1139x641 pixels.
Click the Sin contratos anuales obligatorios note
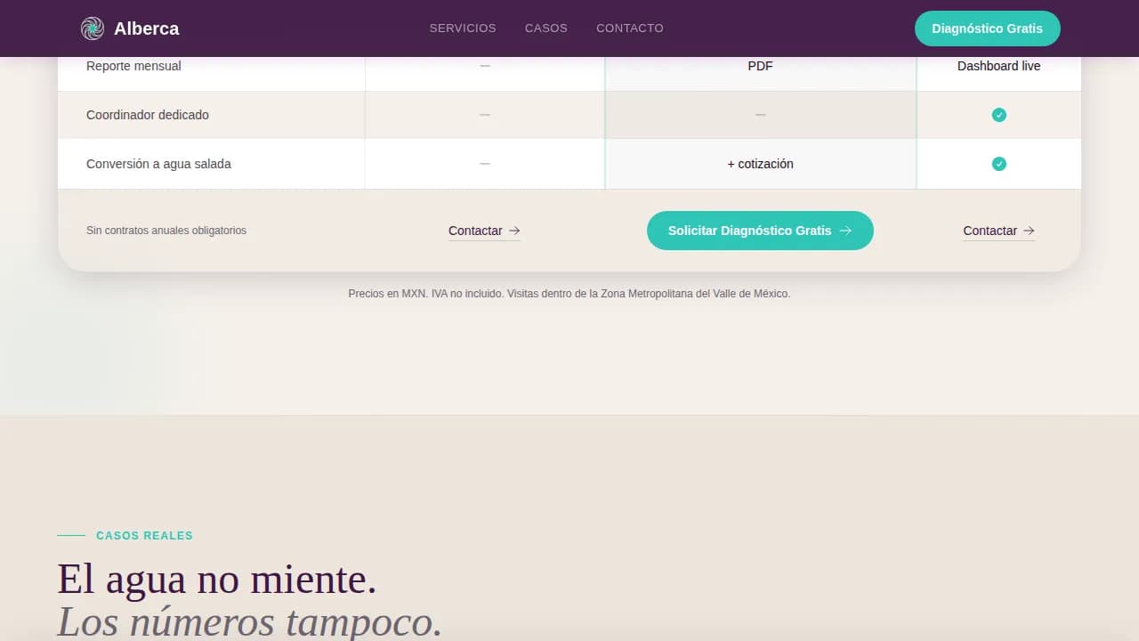tap(166, 231)
